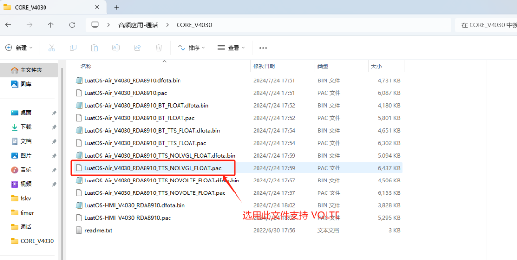Open the three-dot more options menu

[x=263, y=48]
